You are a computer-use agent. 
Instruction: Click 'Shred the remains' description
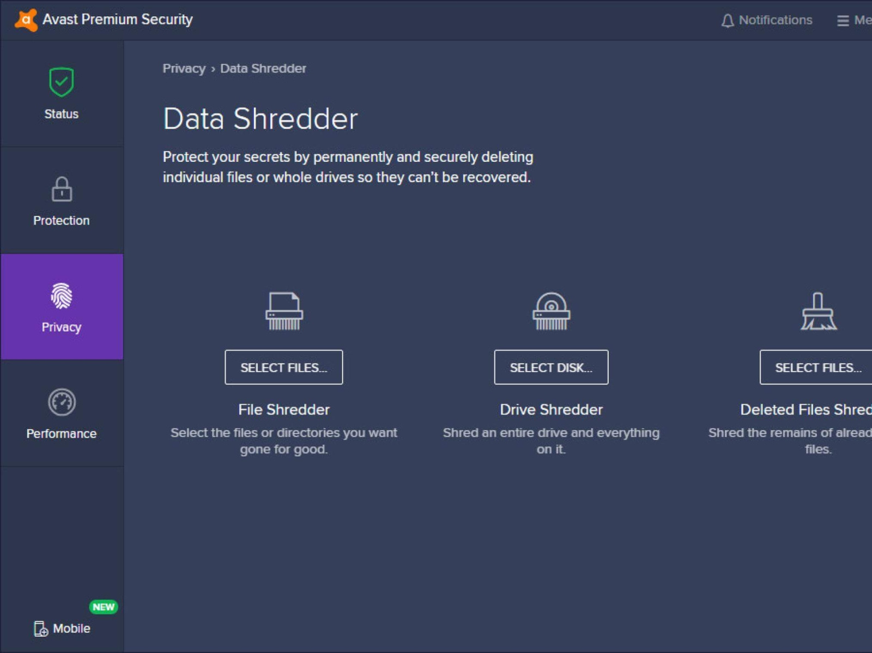click(x=790, y=440)
